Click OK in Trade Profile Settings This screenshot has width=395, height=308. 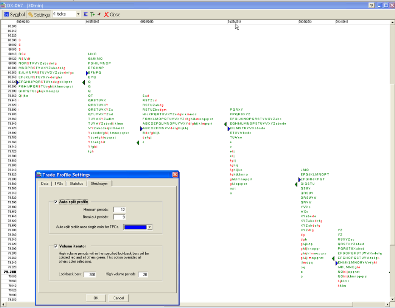pos(96,298)
